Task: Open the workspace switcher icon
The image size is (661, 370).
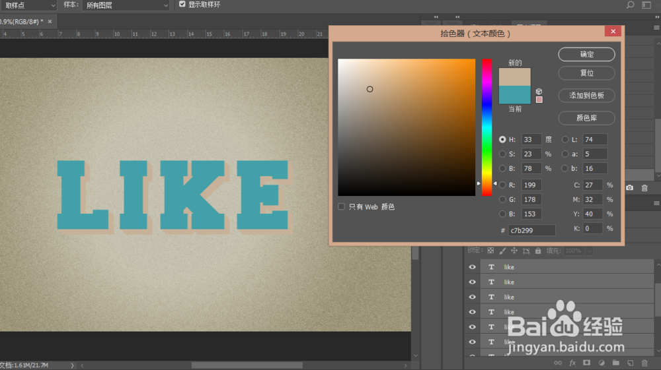Action: [646, 5]
